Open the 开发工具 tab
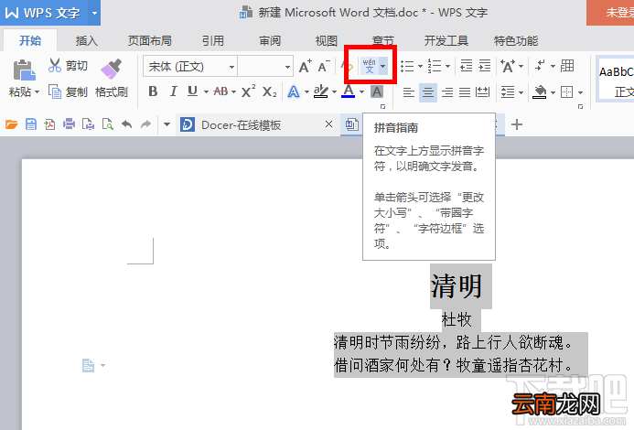Screen dimensions: 634x430 [446, 40]
